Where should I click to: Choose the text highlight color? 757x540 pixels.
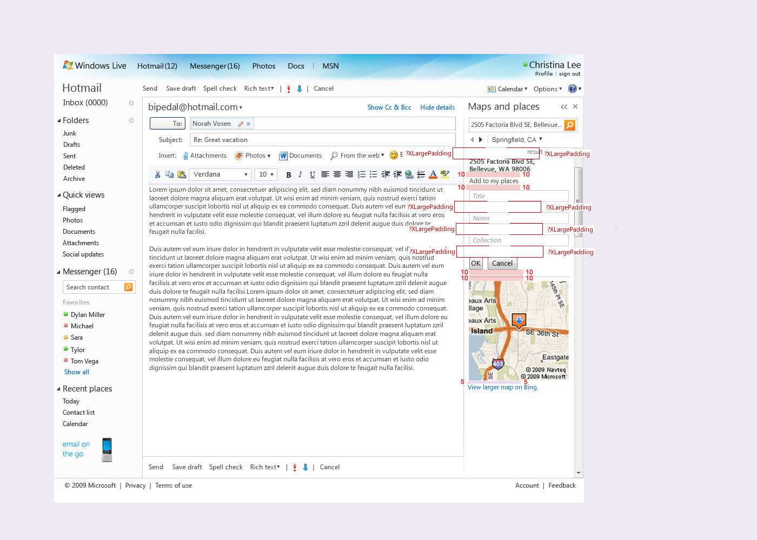[445, 174]
